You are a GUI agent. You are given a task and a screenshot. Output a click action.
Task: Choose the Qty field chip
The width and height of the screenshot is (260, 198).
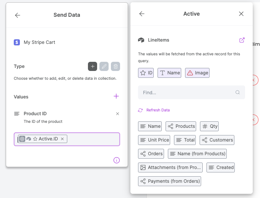[209, 126]
